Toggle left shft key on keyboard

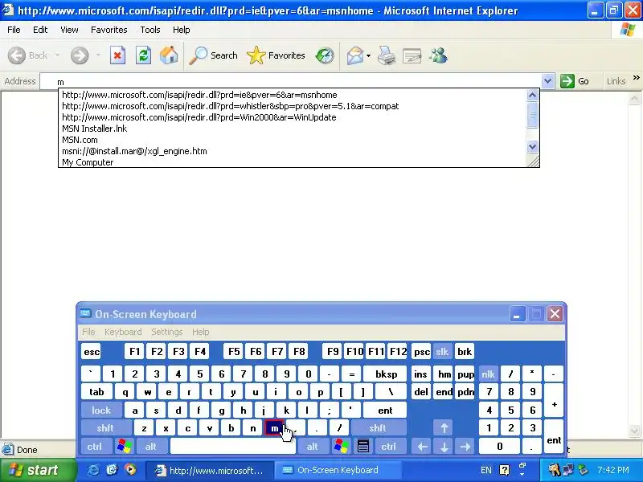pyautogui.click(x=106, y=428)
